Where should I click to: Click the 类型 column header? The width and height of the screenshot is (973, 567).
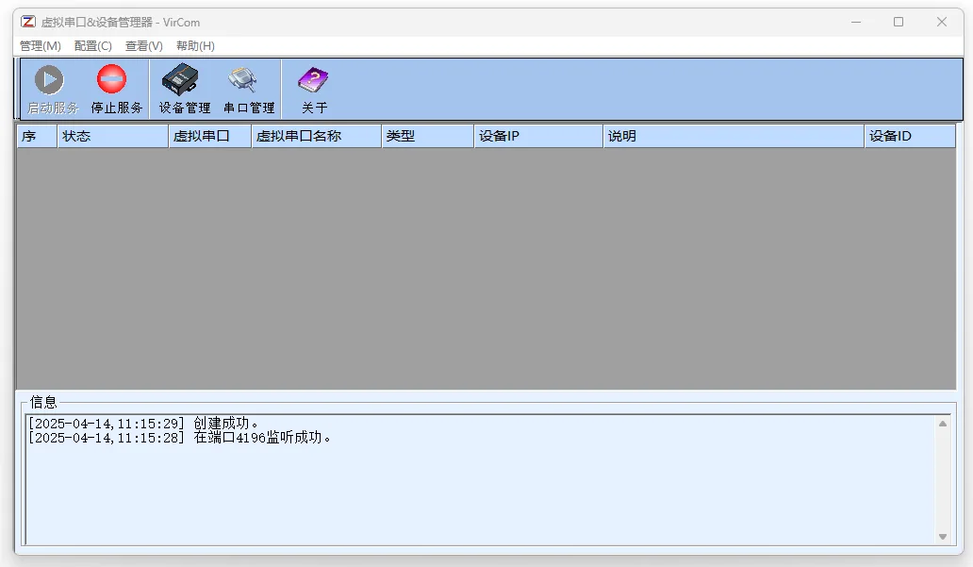pyautogui.click(x=427, y=136)
